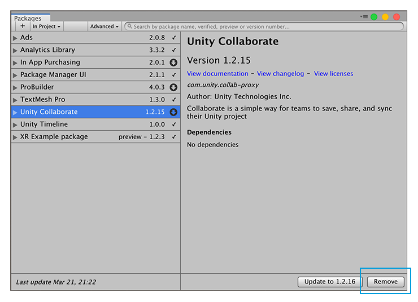Screen dimensions: 418x302
Task: Click the Ads installed checkmark
Action: tap(174, 38)
